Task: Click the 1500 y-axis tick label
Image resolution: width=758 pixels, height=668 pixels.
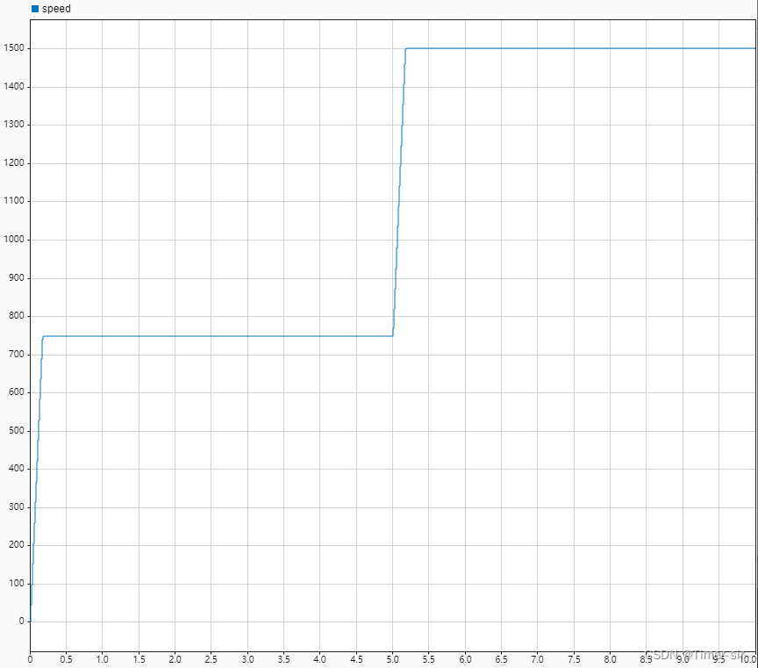Action: 13,48
